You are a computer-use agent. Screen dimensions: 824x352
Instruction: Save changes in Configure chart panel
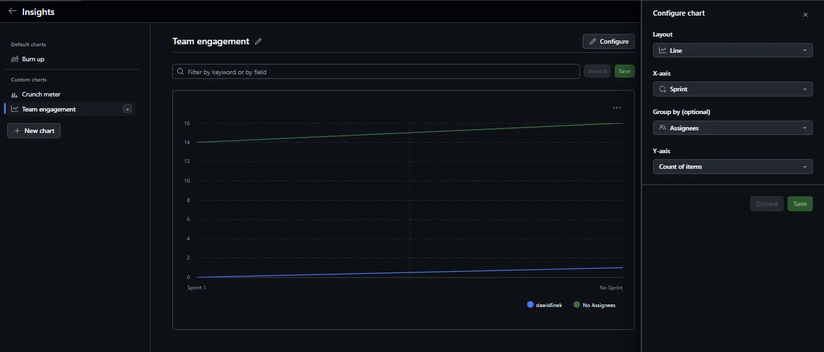[x=799, y=204]
